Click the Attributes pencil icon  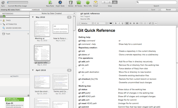point(4,24)
